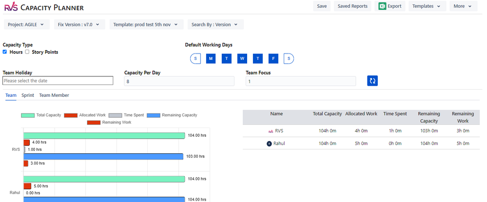
Task: Toggle Tuesday working day
Action: pos(226,58)
